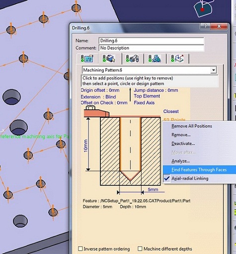Image resolution: width=236 pixels, height=254 pixels.
Task: Close the Drilling.6 dialog
Action: 219,26
